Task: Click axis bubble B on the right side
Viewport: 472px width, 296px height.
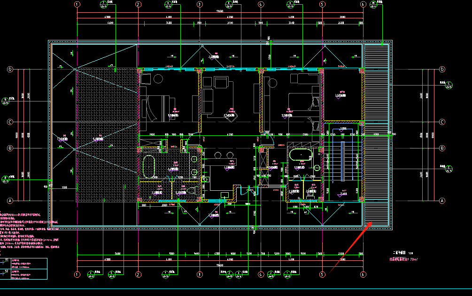Action: pos(442,148)
